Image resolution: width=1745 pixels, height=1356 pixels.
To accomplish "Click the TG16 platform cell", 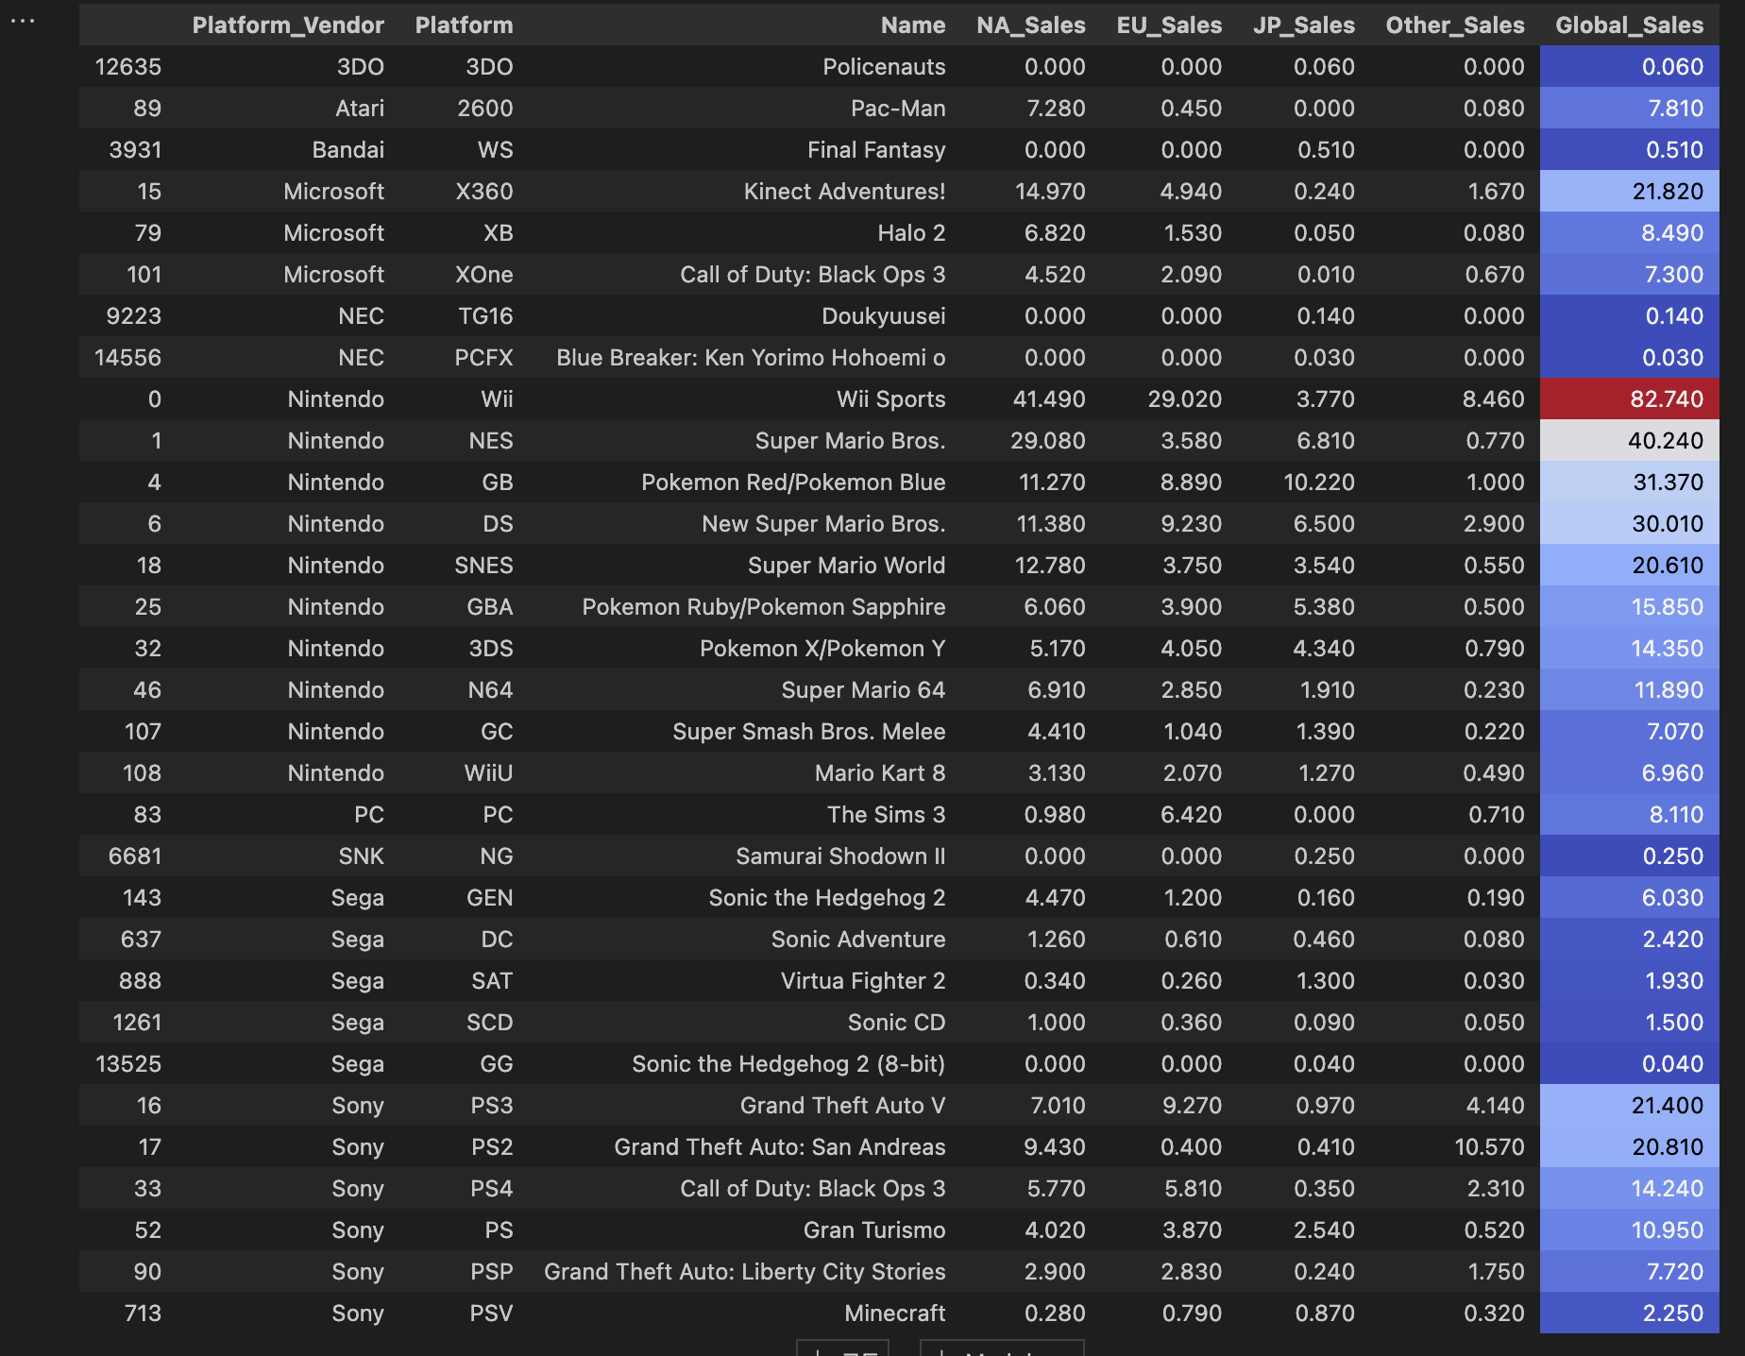I will (x=486, y=316).
